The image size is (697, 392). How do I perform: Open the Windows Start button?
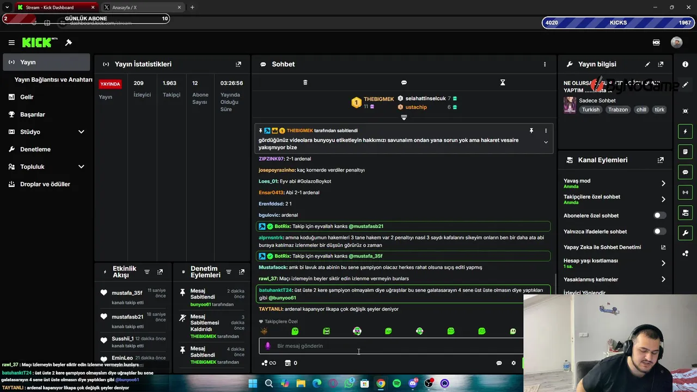[253, 383]
